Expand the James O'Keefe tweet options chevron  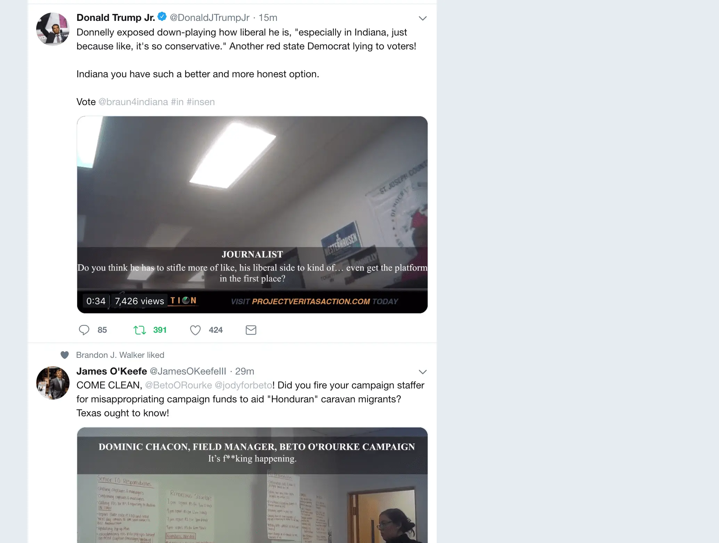click(422, 372)
